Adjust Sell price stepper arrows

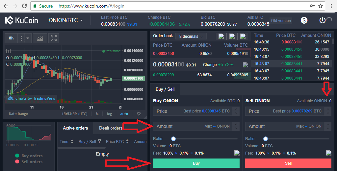pos(328,111)
